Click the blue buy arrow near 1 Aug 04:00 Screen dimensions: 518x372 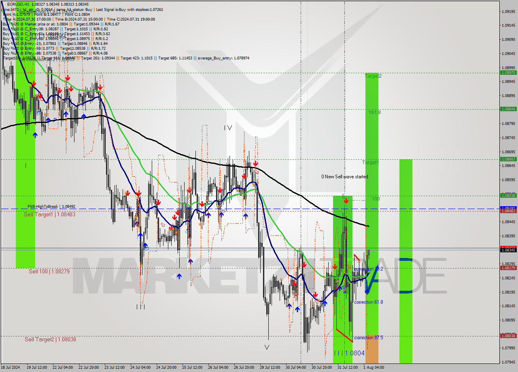pos(367,290)
